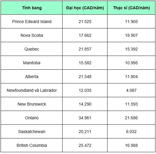
Task: Select the 'Đại học (CAD/năm)' header cell
Action: (85, 8)
